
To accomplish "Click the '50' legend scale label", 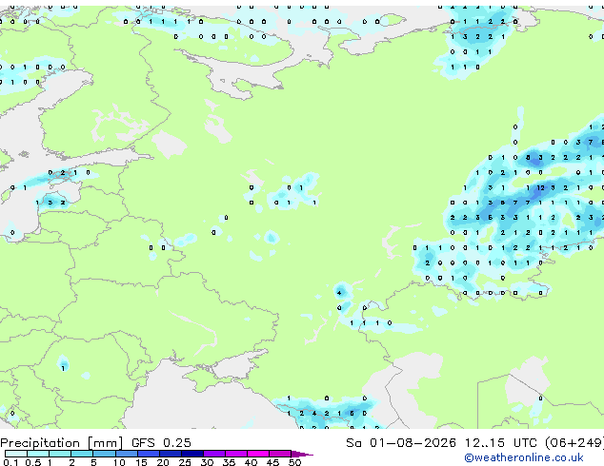I will [x=294, y=462].
